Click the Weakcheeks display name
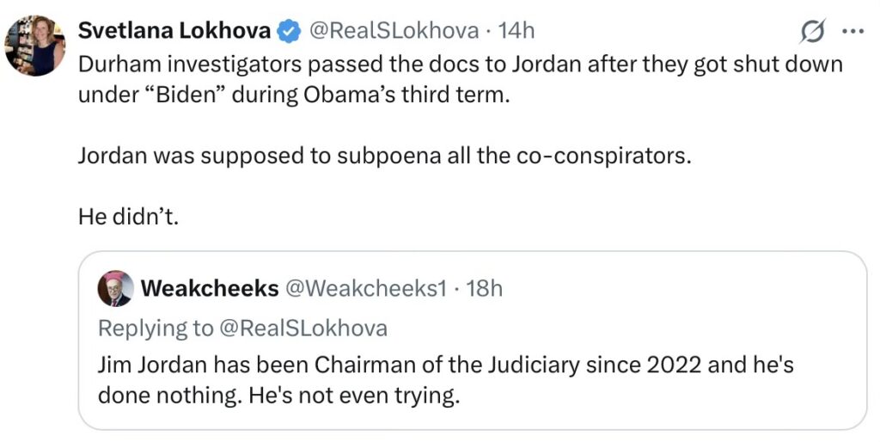 click(x=210, y=289)
